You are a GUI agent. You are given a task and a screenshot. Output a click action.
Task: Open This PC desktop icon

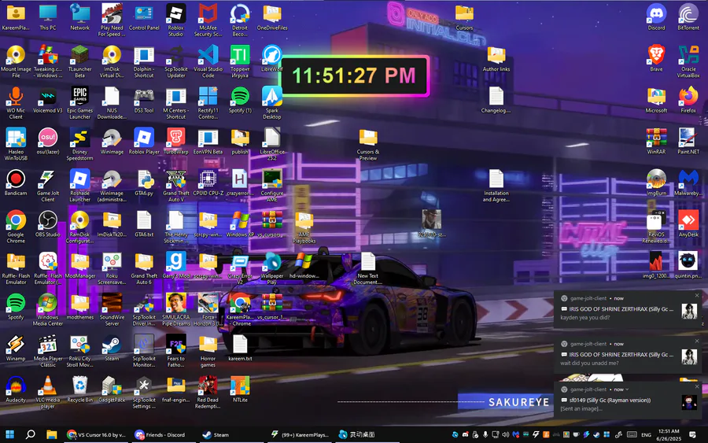click(x=48, y=17)
